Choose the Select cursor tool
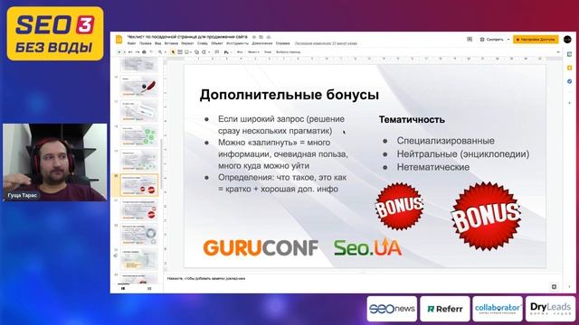 [173, 52]
